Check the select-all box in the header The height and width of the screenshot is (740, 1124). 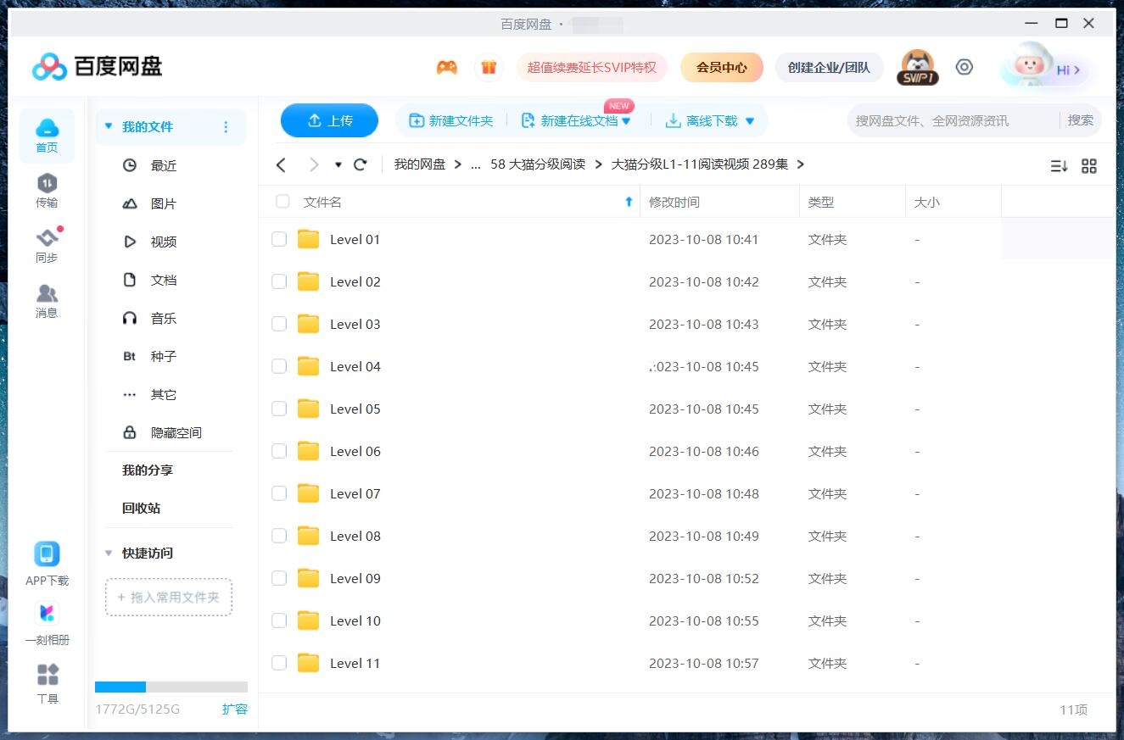click(x=282, y=202)
